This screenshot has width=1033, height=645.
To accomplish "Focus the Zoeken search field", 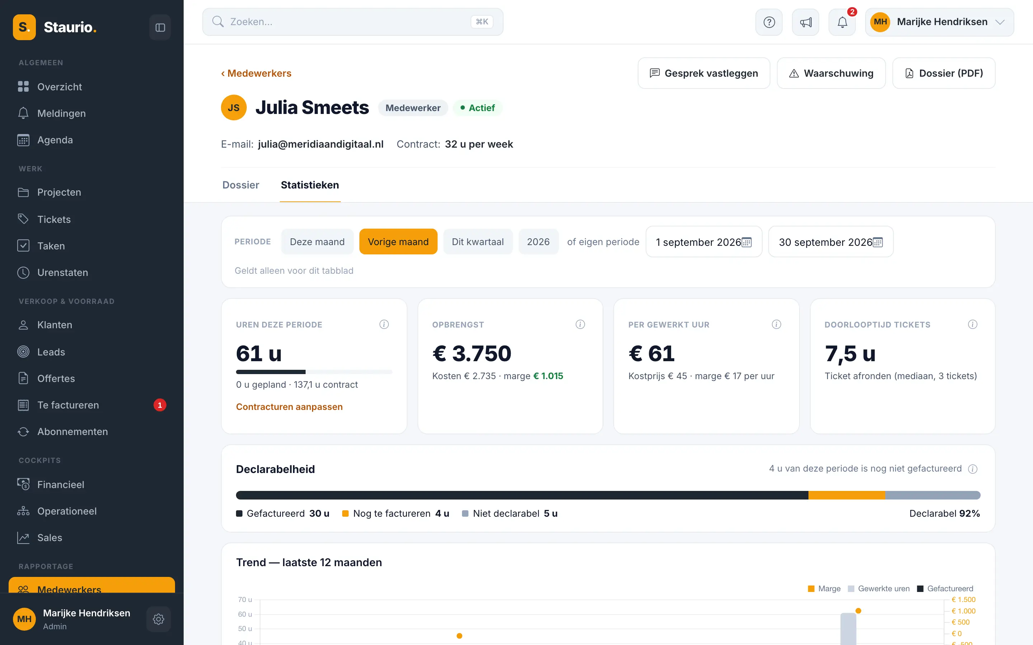I will pyautogui.click(x=353, y=22).
